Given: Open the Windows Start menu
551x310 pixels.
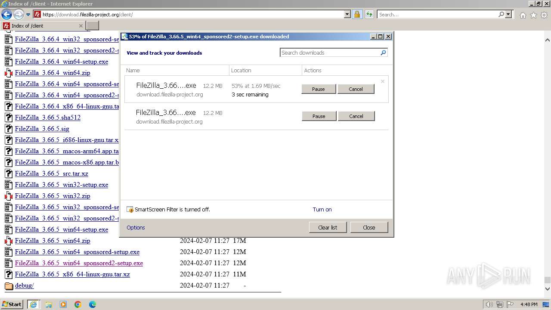Looking at the screenshot, I should (x=12, y=304).
